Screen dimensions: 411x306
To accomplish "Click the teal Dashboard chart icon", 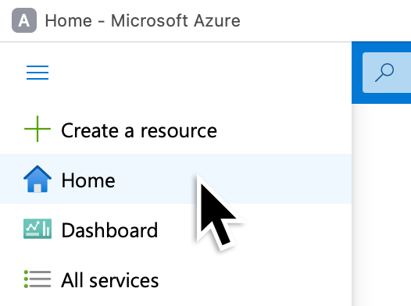I will [38, 229].
